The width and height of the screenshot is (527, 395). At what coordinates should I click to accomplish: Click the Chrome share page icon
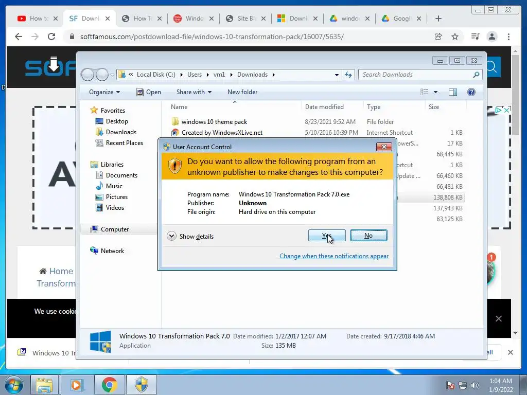438,37
